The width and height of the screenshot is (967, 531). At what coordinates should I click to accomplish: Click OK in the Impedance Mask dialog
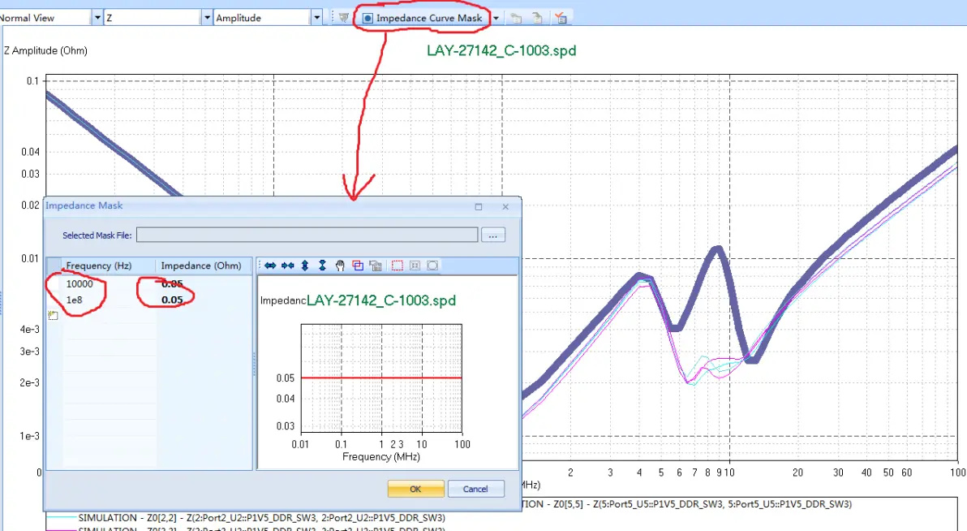pos(415,489)
